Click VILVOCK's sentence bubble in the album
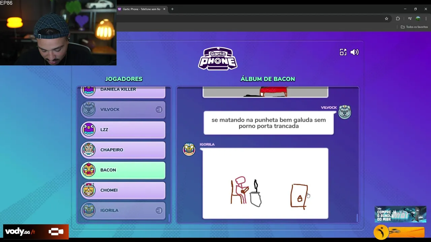431x242 pixels. coord(268,123)
